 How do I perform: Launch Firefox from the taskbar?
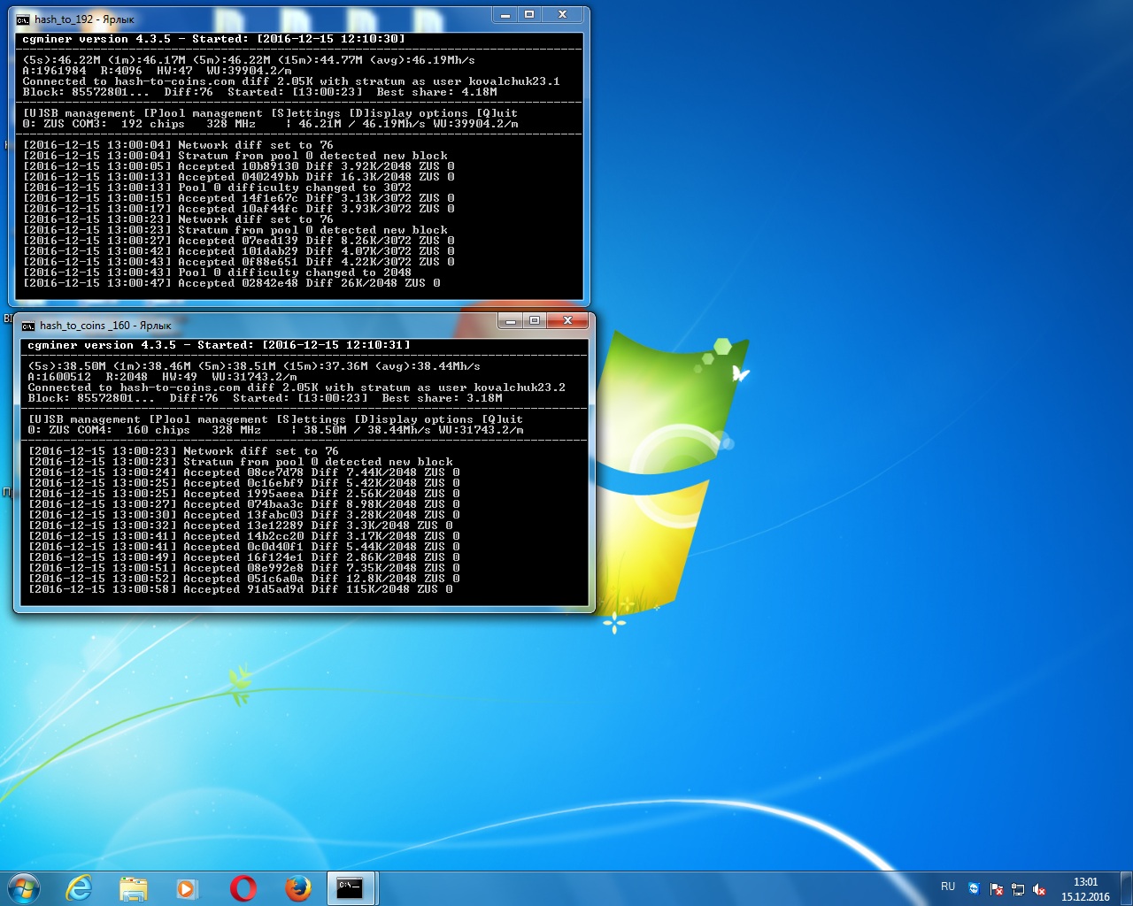(298, 888)
